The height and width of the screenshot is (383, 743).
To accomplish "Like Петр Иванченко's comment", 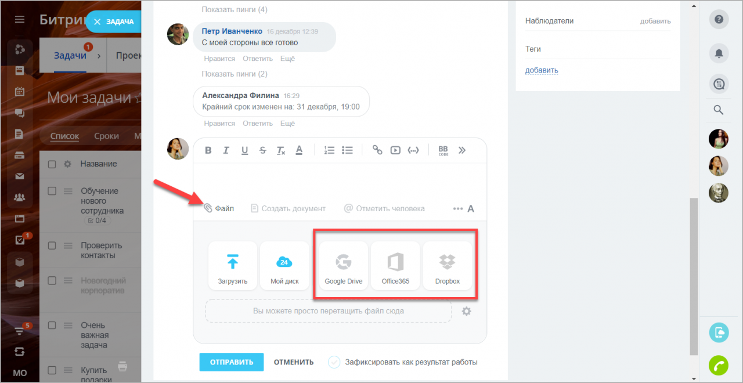I will 219,59.
